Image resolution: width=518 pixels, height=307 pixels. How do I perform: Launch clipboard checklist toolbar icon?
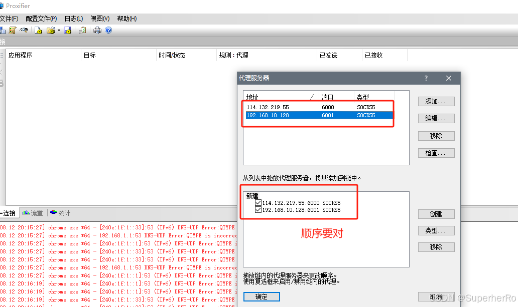[82, 31]
